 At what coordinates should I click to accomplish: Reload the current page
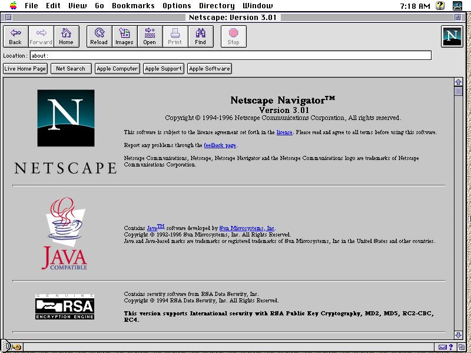(x=99, y=36)
